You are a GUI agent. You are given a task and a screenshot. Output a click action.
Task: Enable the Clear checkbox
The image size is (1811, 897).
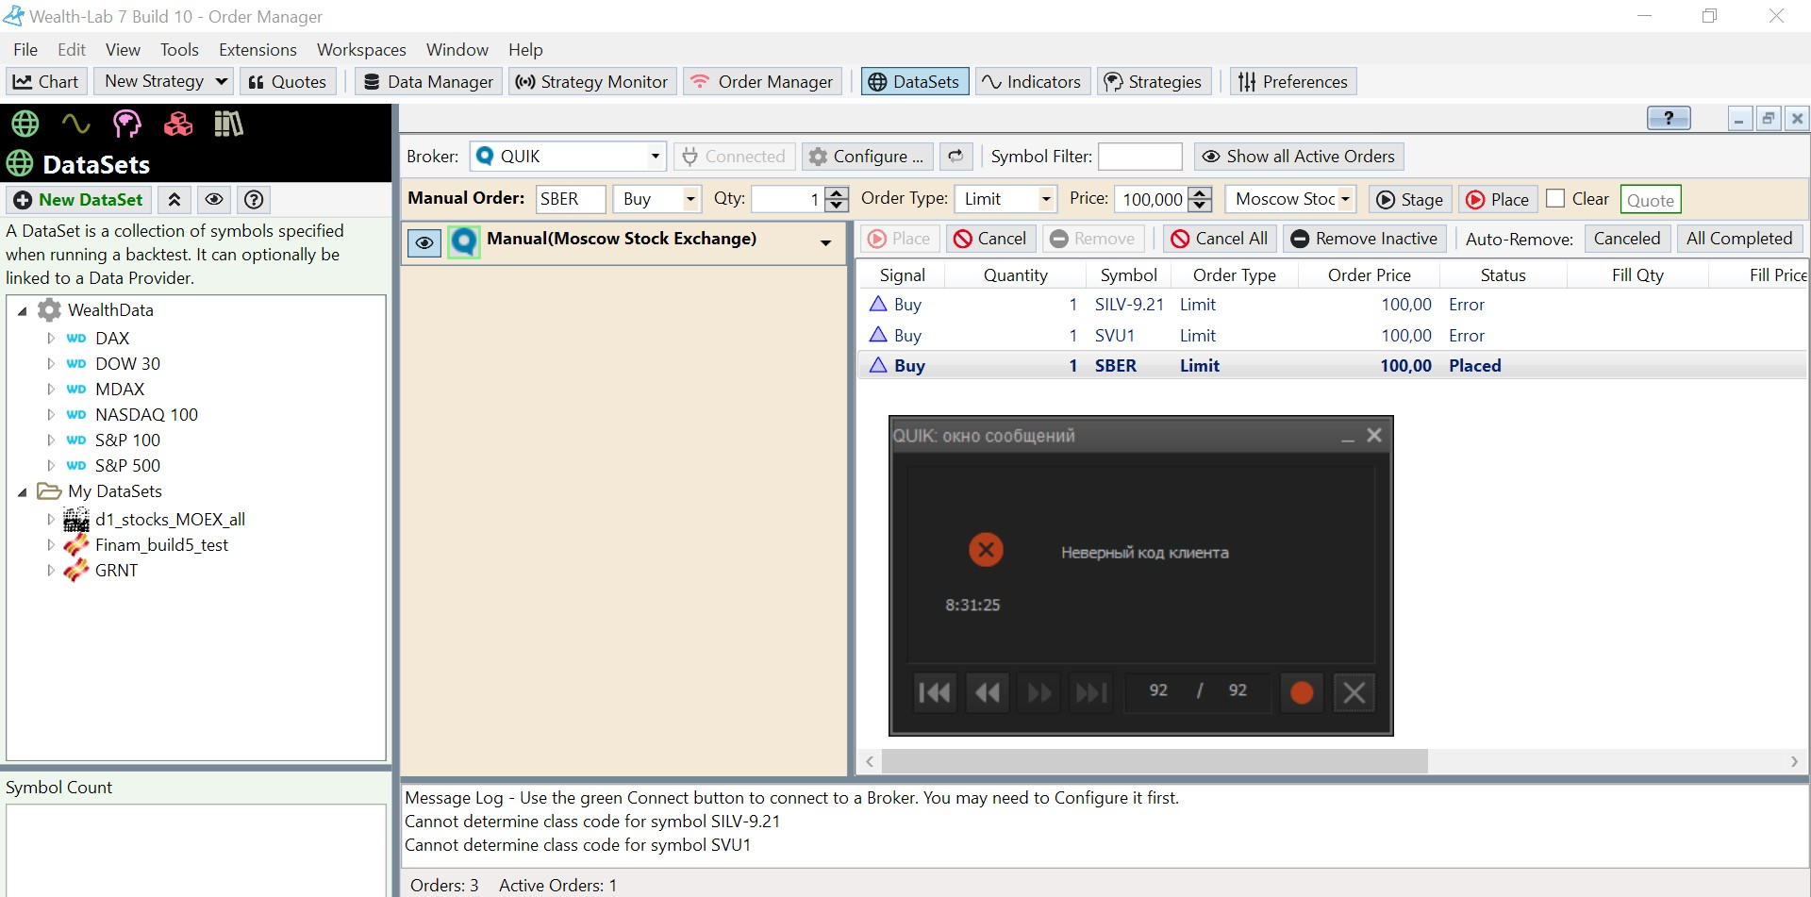click(x=1555, y=199)
